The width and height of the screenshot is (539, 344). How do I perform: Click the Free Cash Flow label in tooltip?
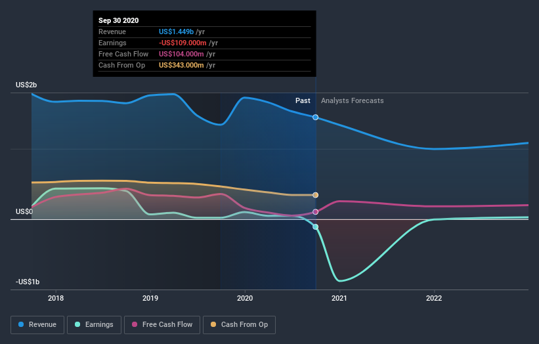coord(123,54)
